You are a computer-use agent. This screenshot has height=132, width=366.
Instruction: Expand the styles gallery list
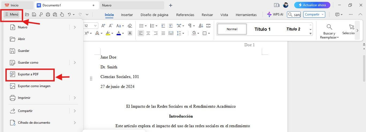311,33
